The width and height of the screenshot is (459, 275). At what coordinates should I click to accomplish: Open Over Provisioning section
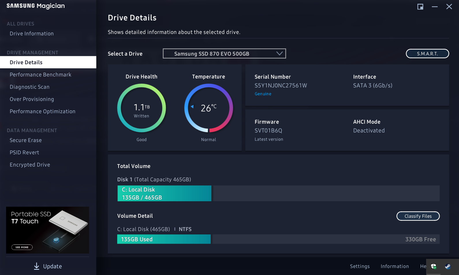coord(32,99)
